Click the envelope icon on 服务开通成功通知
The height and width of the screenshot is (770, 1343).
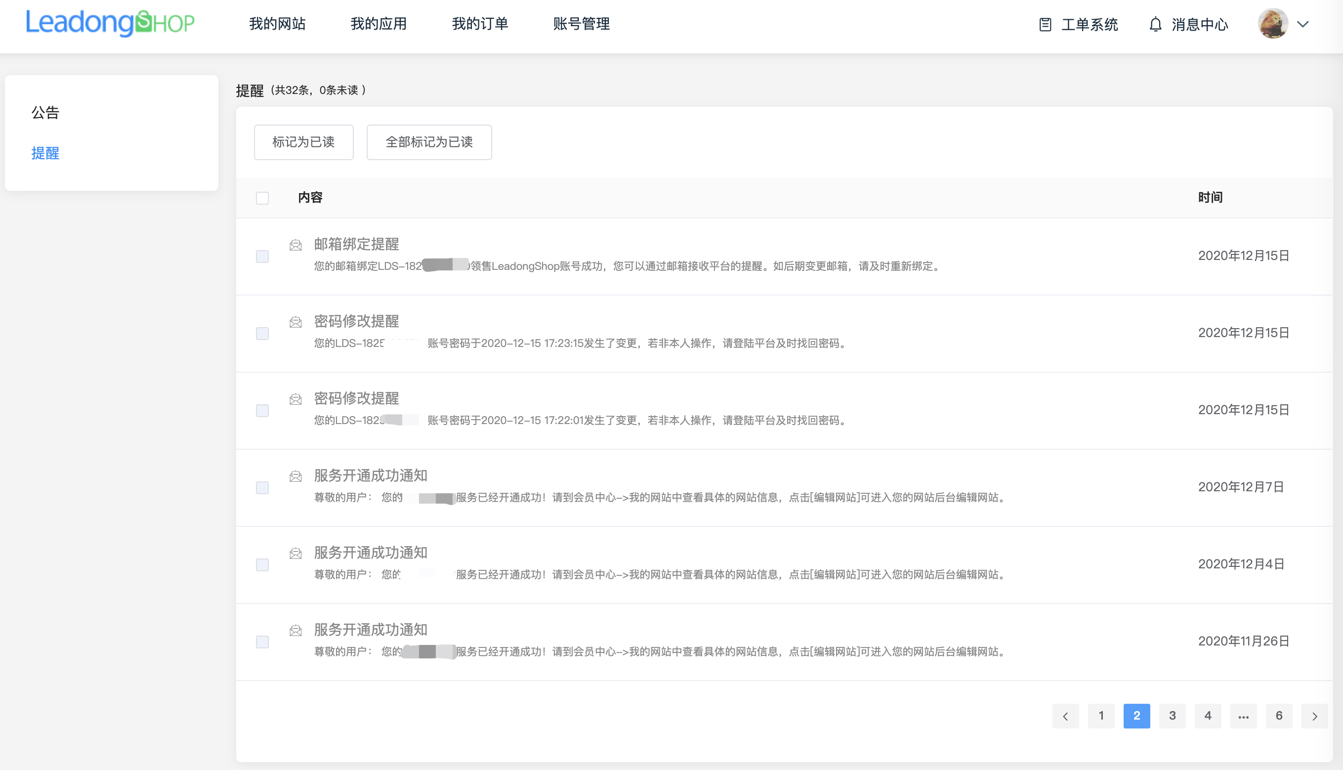click(x=295, y=476)
